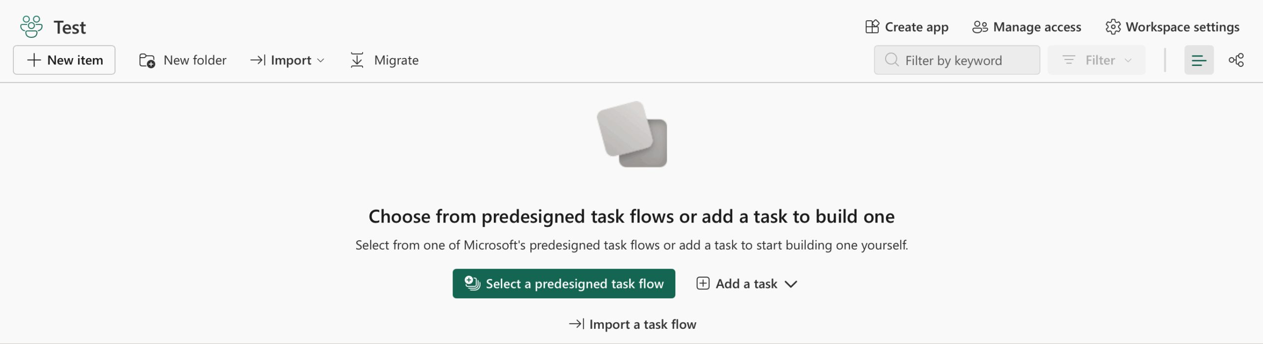The width and height of the screenshot is (1263, 344).
Task: Click the empty task flow illustration
Action: point(632,134)
